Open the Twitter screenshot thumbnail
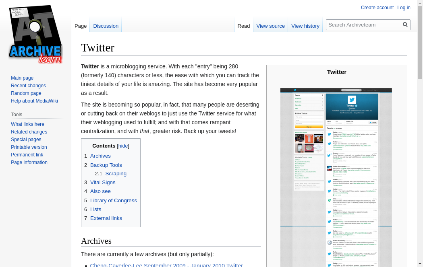The width and height of the screenshot is (423, 267). [336, 177]
